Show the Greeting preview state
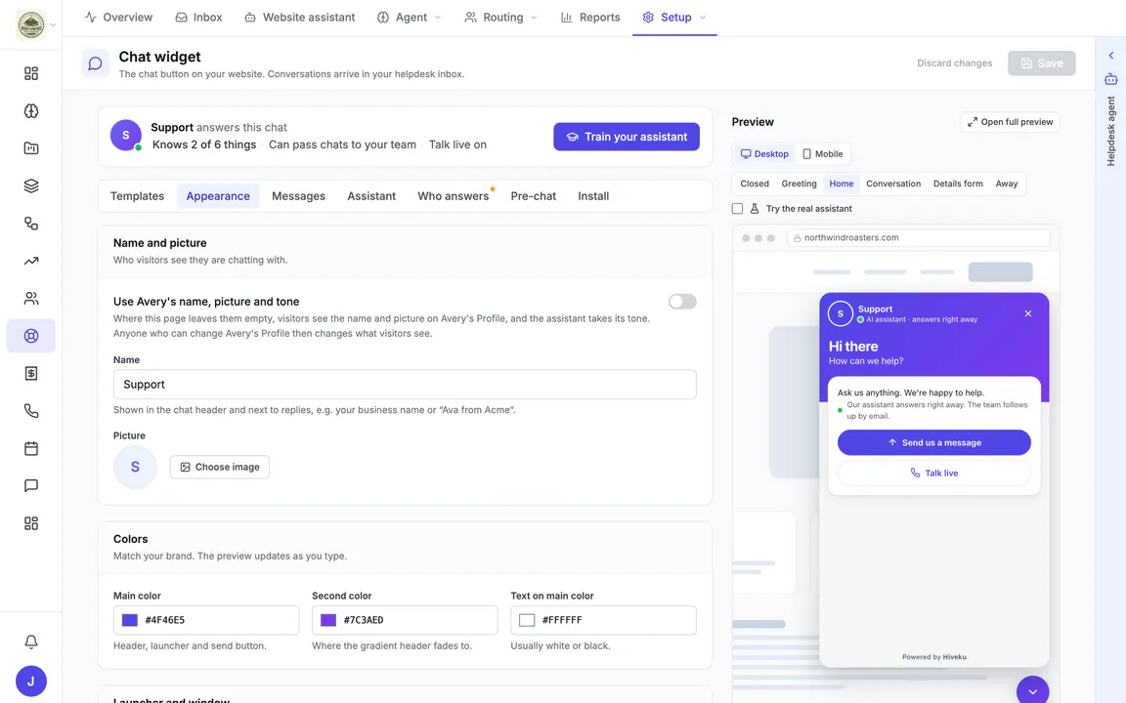1126x703 pixels. click(x=799, y=184)
